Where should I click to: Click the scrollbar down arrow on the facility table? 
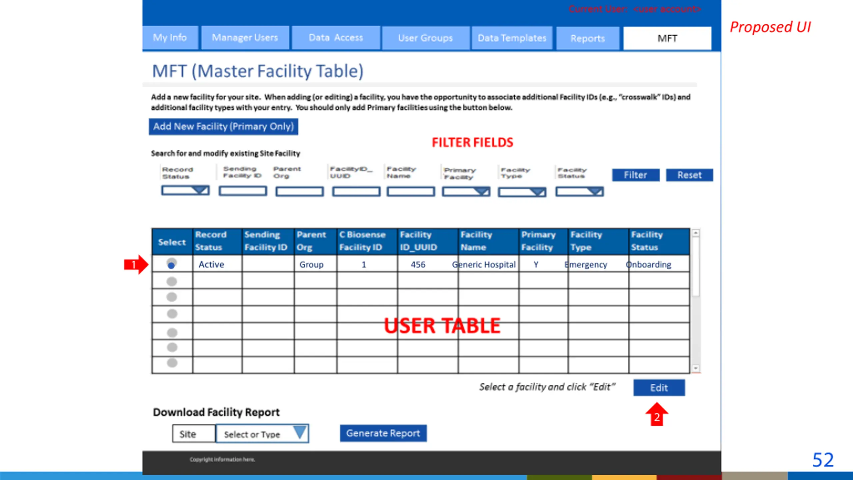tap(695, 368)
